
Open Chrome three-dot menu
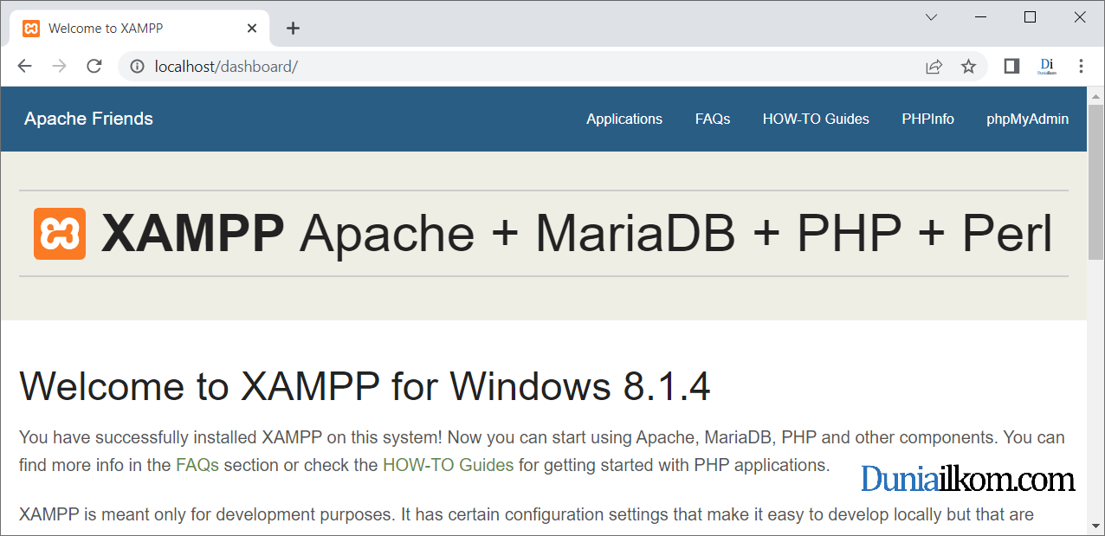pos(1081,67)
